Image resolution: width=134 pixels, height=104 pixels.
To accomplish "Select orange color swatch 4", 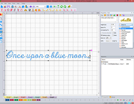I will point(21,100).
